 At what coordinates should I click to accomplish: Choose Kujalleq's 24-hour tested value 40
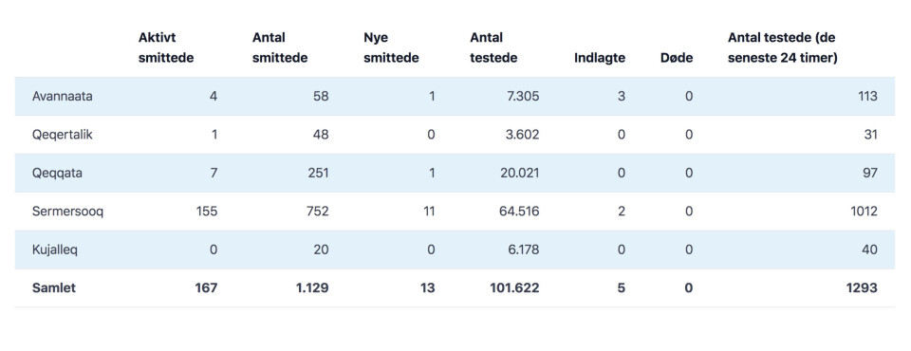pos(870,249)
